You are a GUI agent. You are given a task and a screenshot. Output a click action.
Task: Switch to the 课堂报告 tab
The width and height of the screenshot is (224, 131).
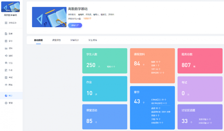pos(57,40)
